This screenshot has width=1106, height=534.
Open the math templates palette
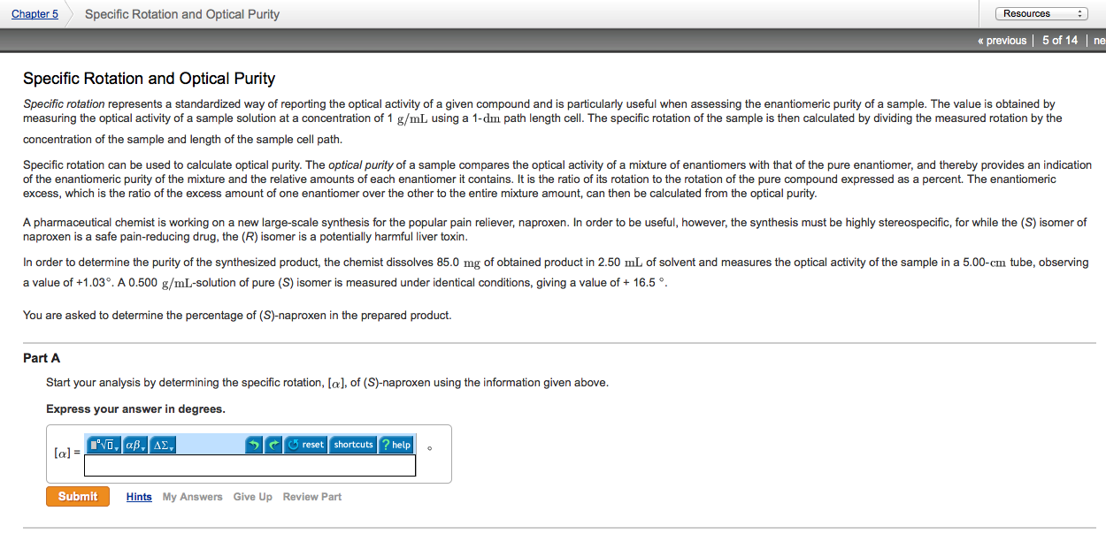(x=104, y=445)
